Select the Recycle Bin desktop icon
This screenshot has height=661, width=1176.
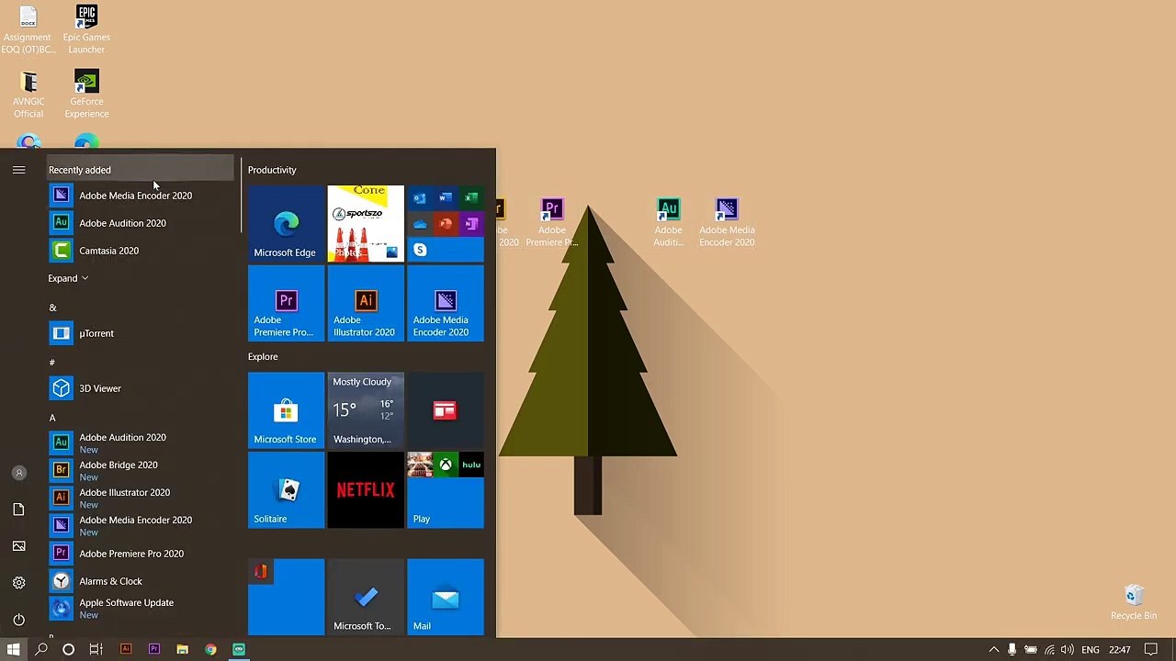[1134, 603]
